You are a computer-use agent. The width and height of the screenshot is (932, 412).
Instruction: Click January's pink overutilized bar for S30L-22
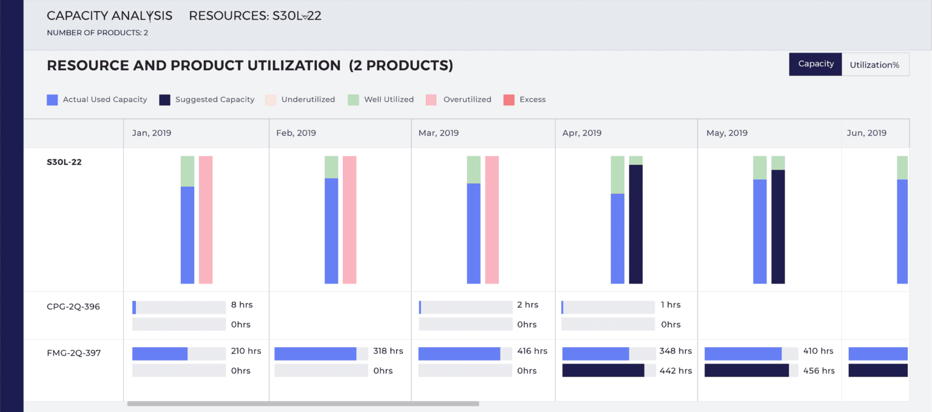click(206, 220)
